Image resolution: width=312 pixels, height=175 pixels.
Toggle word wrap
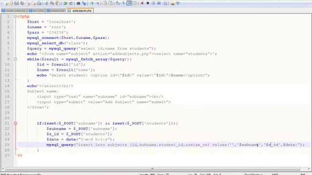point(117,3)
